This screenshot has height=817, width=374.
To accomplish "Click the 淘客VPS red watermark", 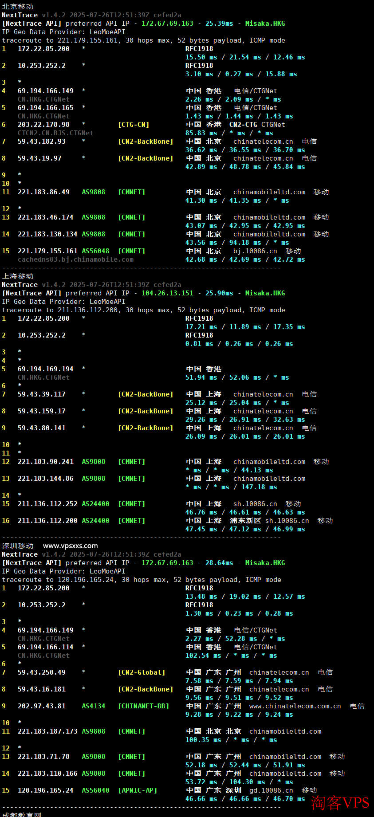I will point(340,802).
